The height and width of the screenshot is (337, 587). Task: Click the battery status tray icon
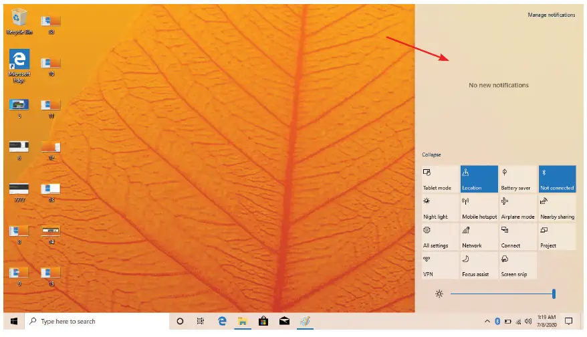[x=508, y=321]
